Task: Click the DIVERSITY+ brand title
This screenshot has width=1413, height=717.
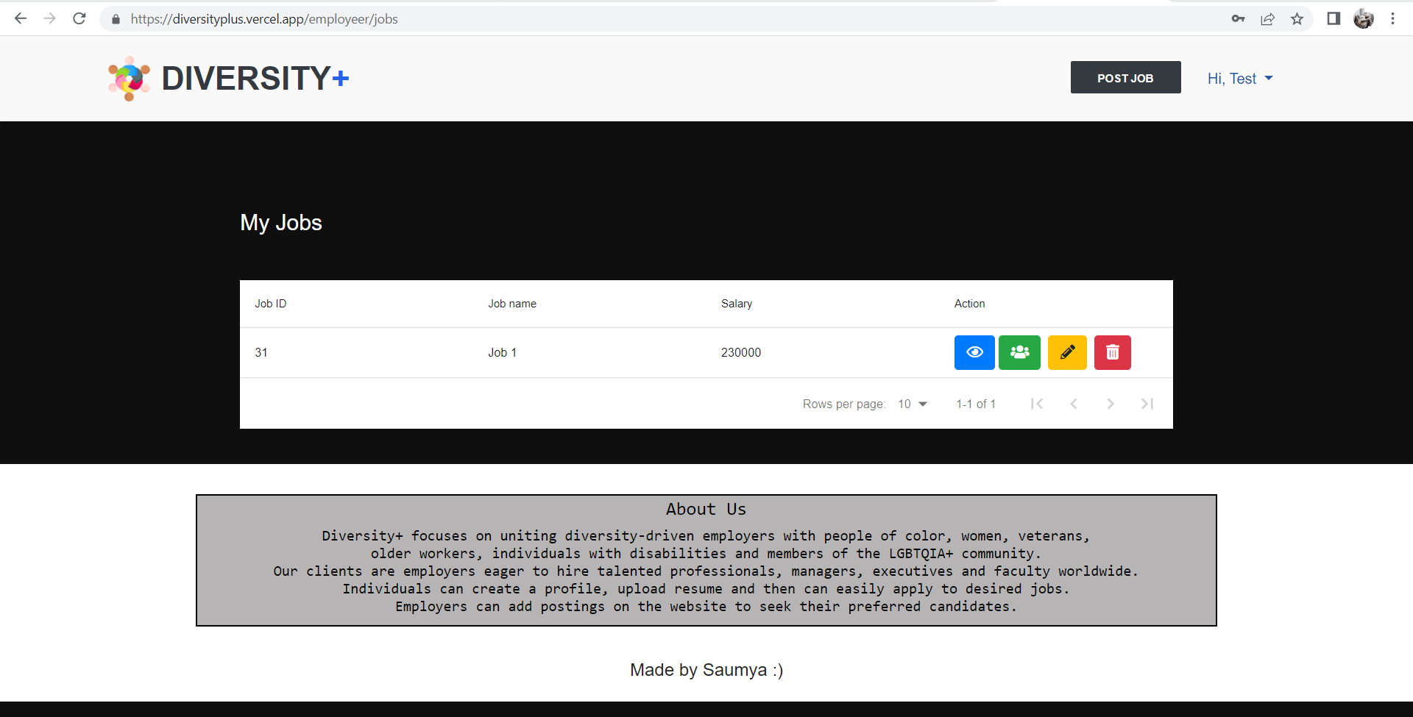Action: (255, 79)
